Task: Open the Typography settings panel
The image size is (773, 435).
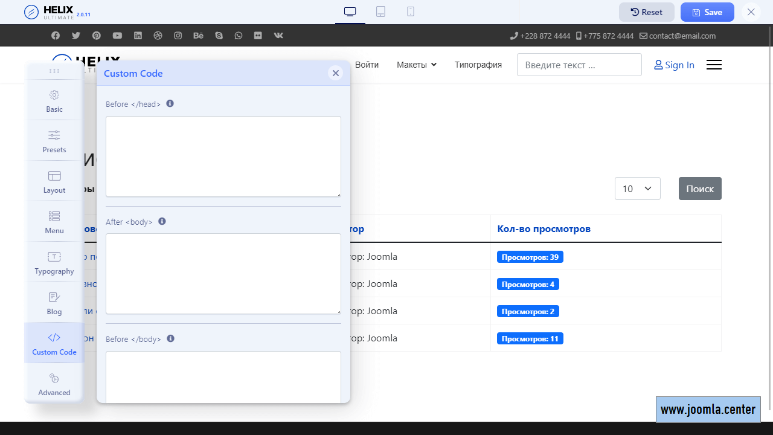Action: click(54, 263)
